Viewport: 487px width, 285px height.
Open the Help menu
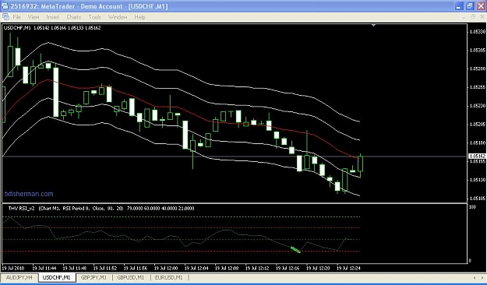point(139,17)
